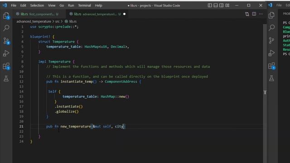Viewport: 290px width, 163px height.
Task: Click the VS Code logo icon in title bar
Action: (x=5, y=5)
